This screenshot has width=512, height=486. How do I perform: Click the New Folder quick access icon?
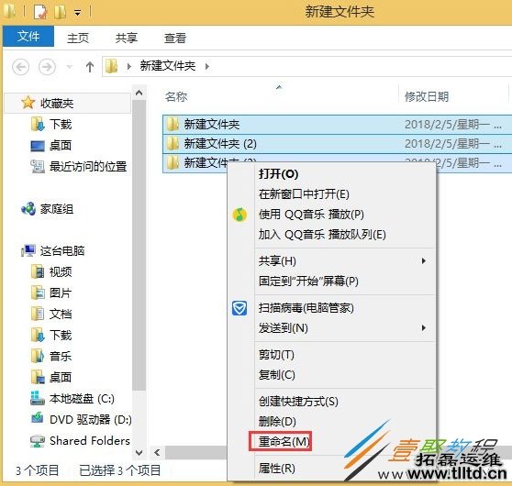pyautogui.click(x=61, y=12)
